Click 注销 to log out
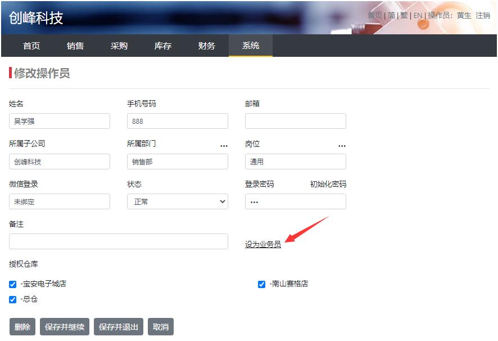Image resolution: width=498 pixels, height=341 pixels. (483, 15)
